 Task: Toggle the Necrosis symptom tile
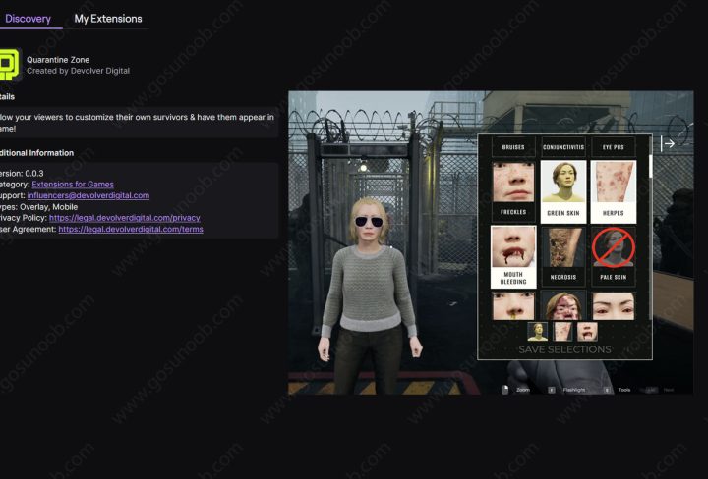click(563, 257)
